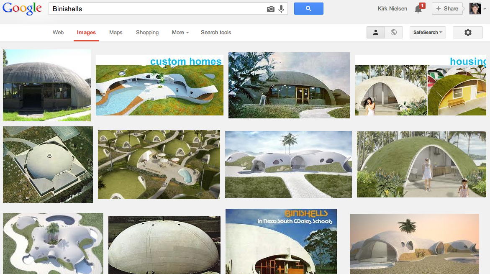Start voice search with microphone icon
The width and height of the screenshot is (490, 274).
point(281,9)
